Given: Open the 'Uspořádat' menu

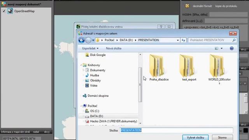Looking at the screenshot, I should click(90, 48).
